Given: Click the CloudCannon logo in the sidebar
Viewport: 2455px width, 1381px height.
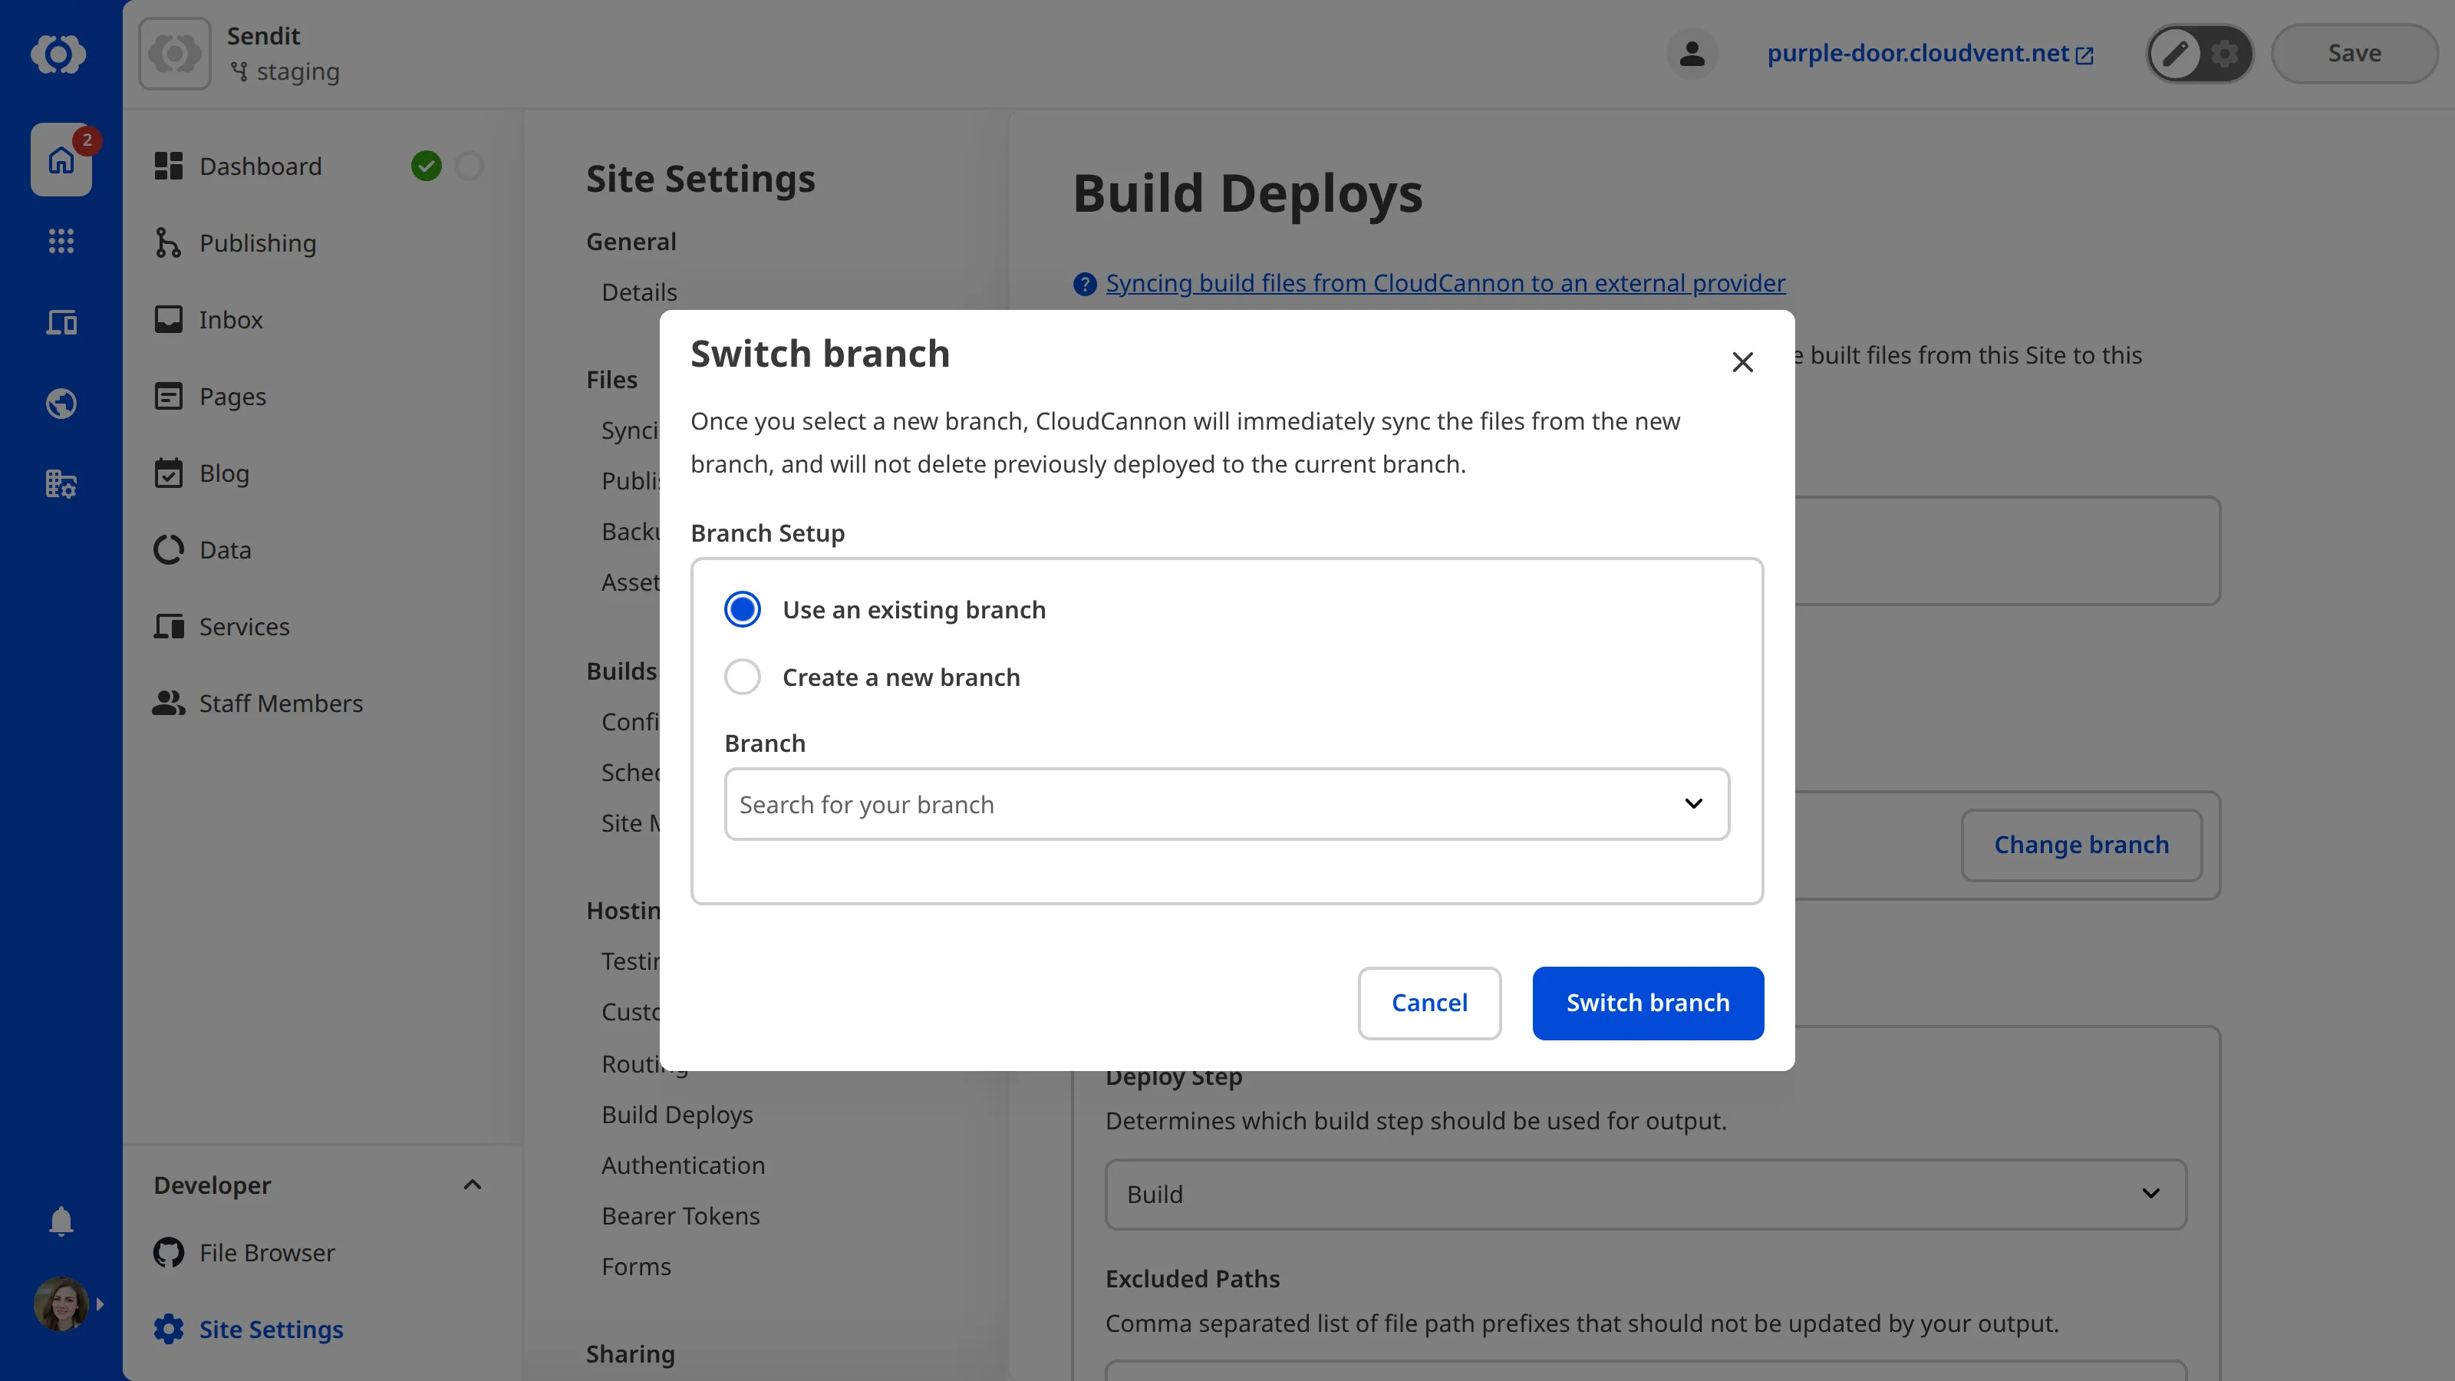Looking at the screenshot, I should 59,54.
